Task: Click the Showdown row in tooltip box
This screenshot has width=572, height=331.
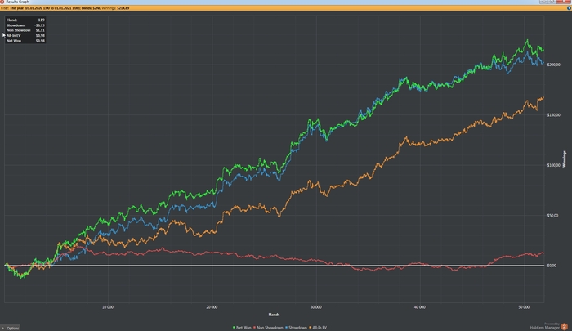Action: click(25, 25)
